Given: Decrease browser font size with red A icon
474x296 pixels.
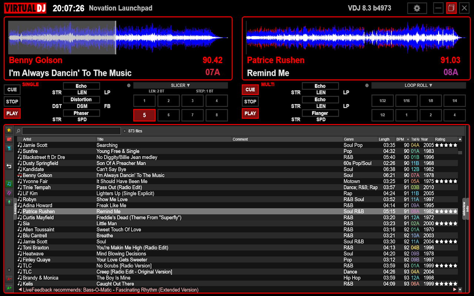Looking at the screenshot, I should point(9,279).
